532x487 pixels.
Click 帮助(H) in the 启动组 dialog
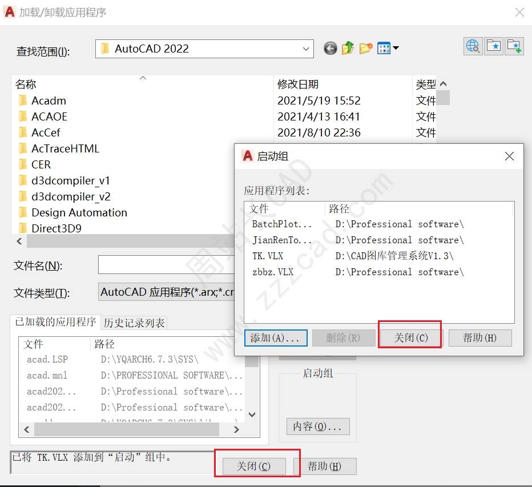pos(480,338)
